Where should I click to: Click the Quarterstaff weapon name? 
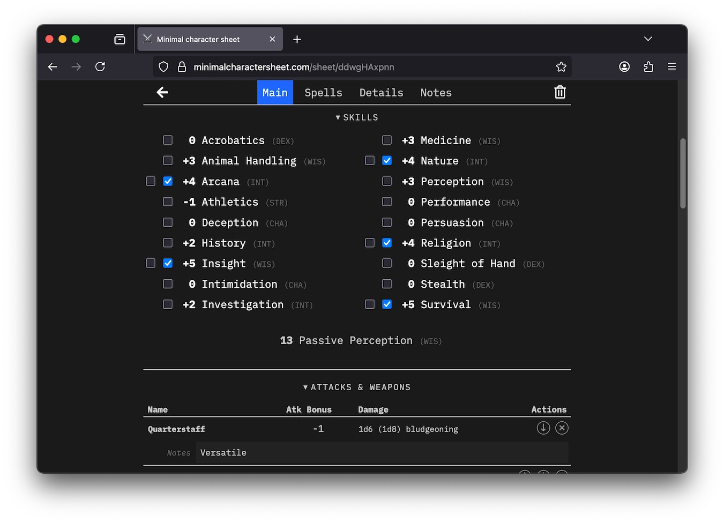(176, 429)
